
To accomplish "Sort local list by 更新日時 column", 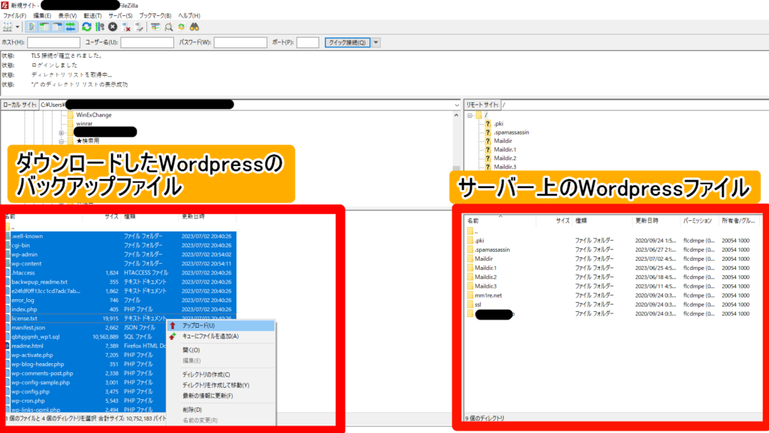I will [208, 216].
